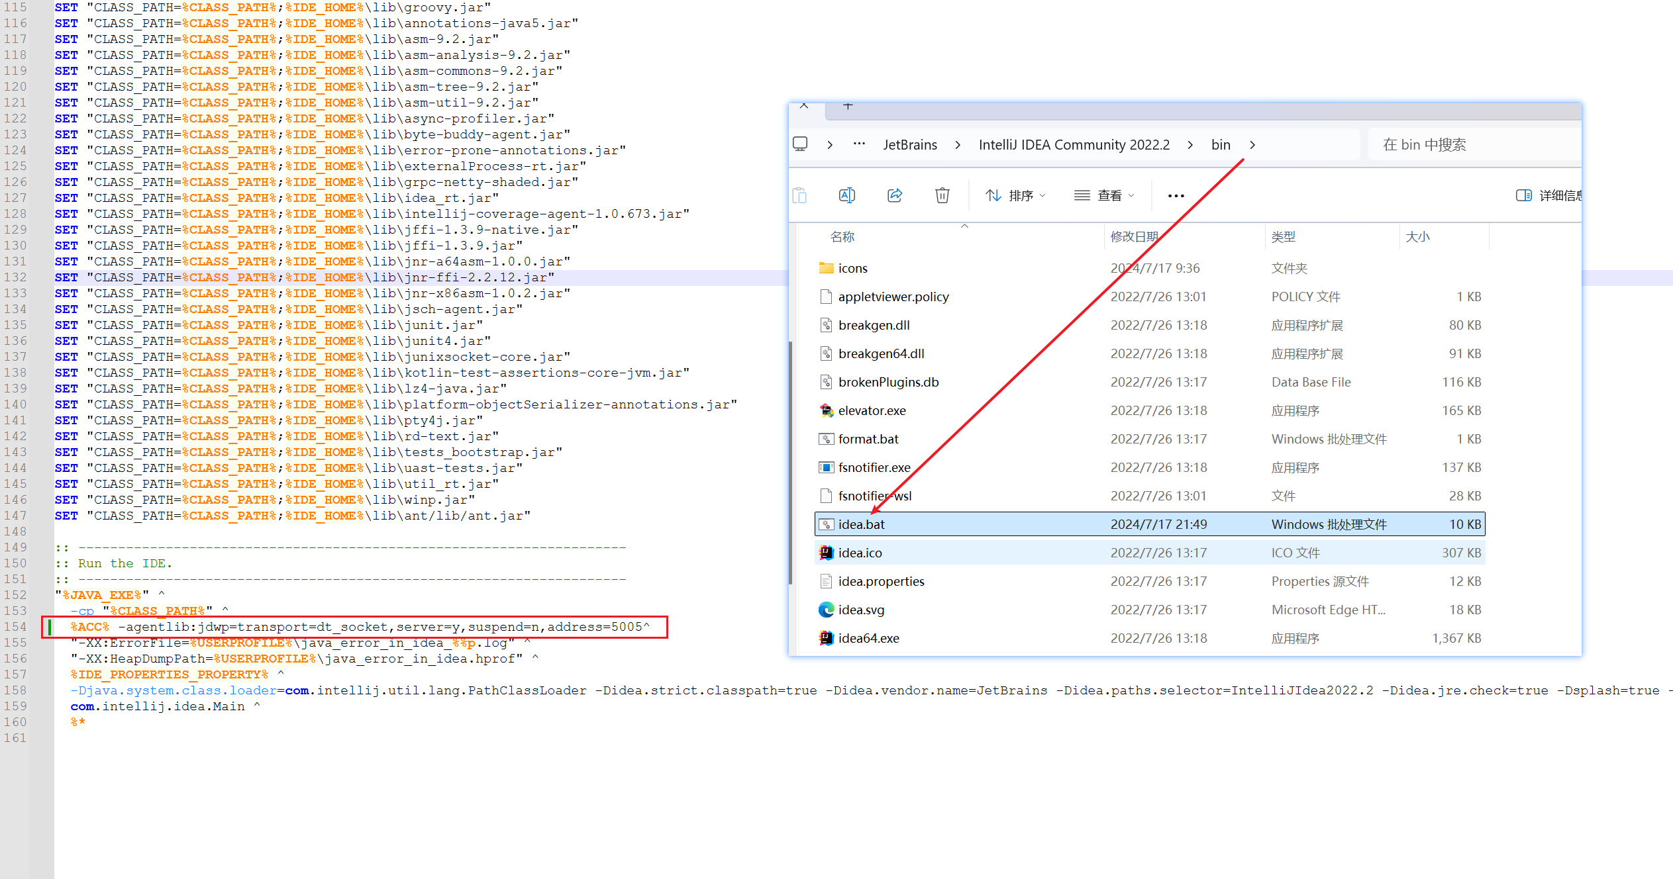Select the idea.svg file row

860,609
